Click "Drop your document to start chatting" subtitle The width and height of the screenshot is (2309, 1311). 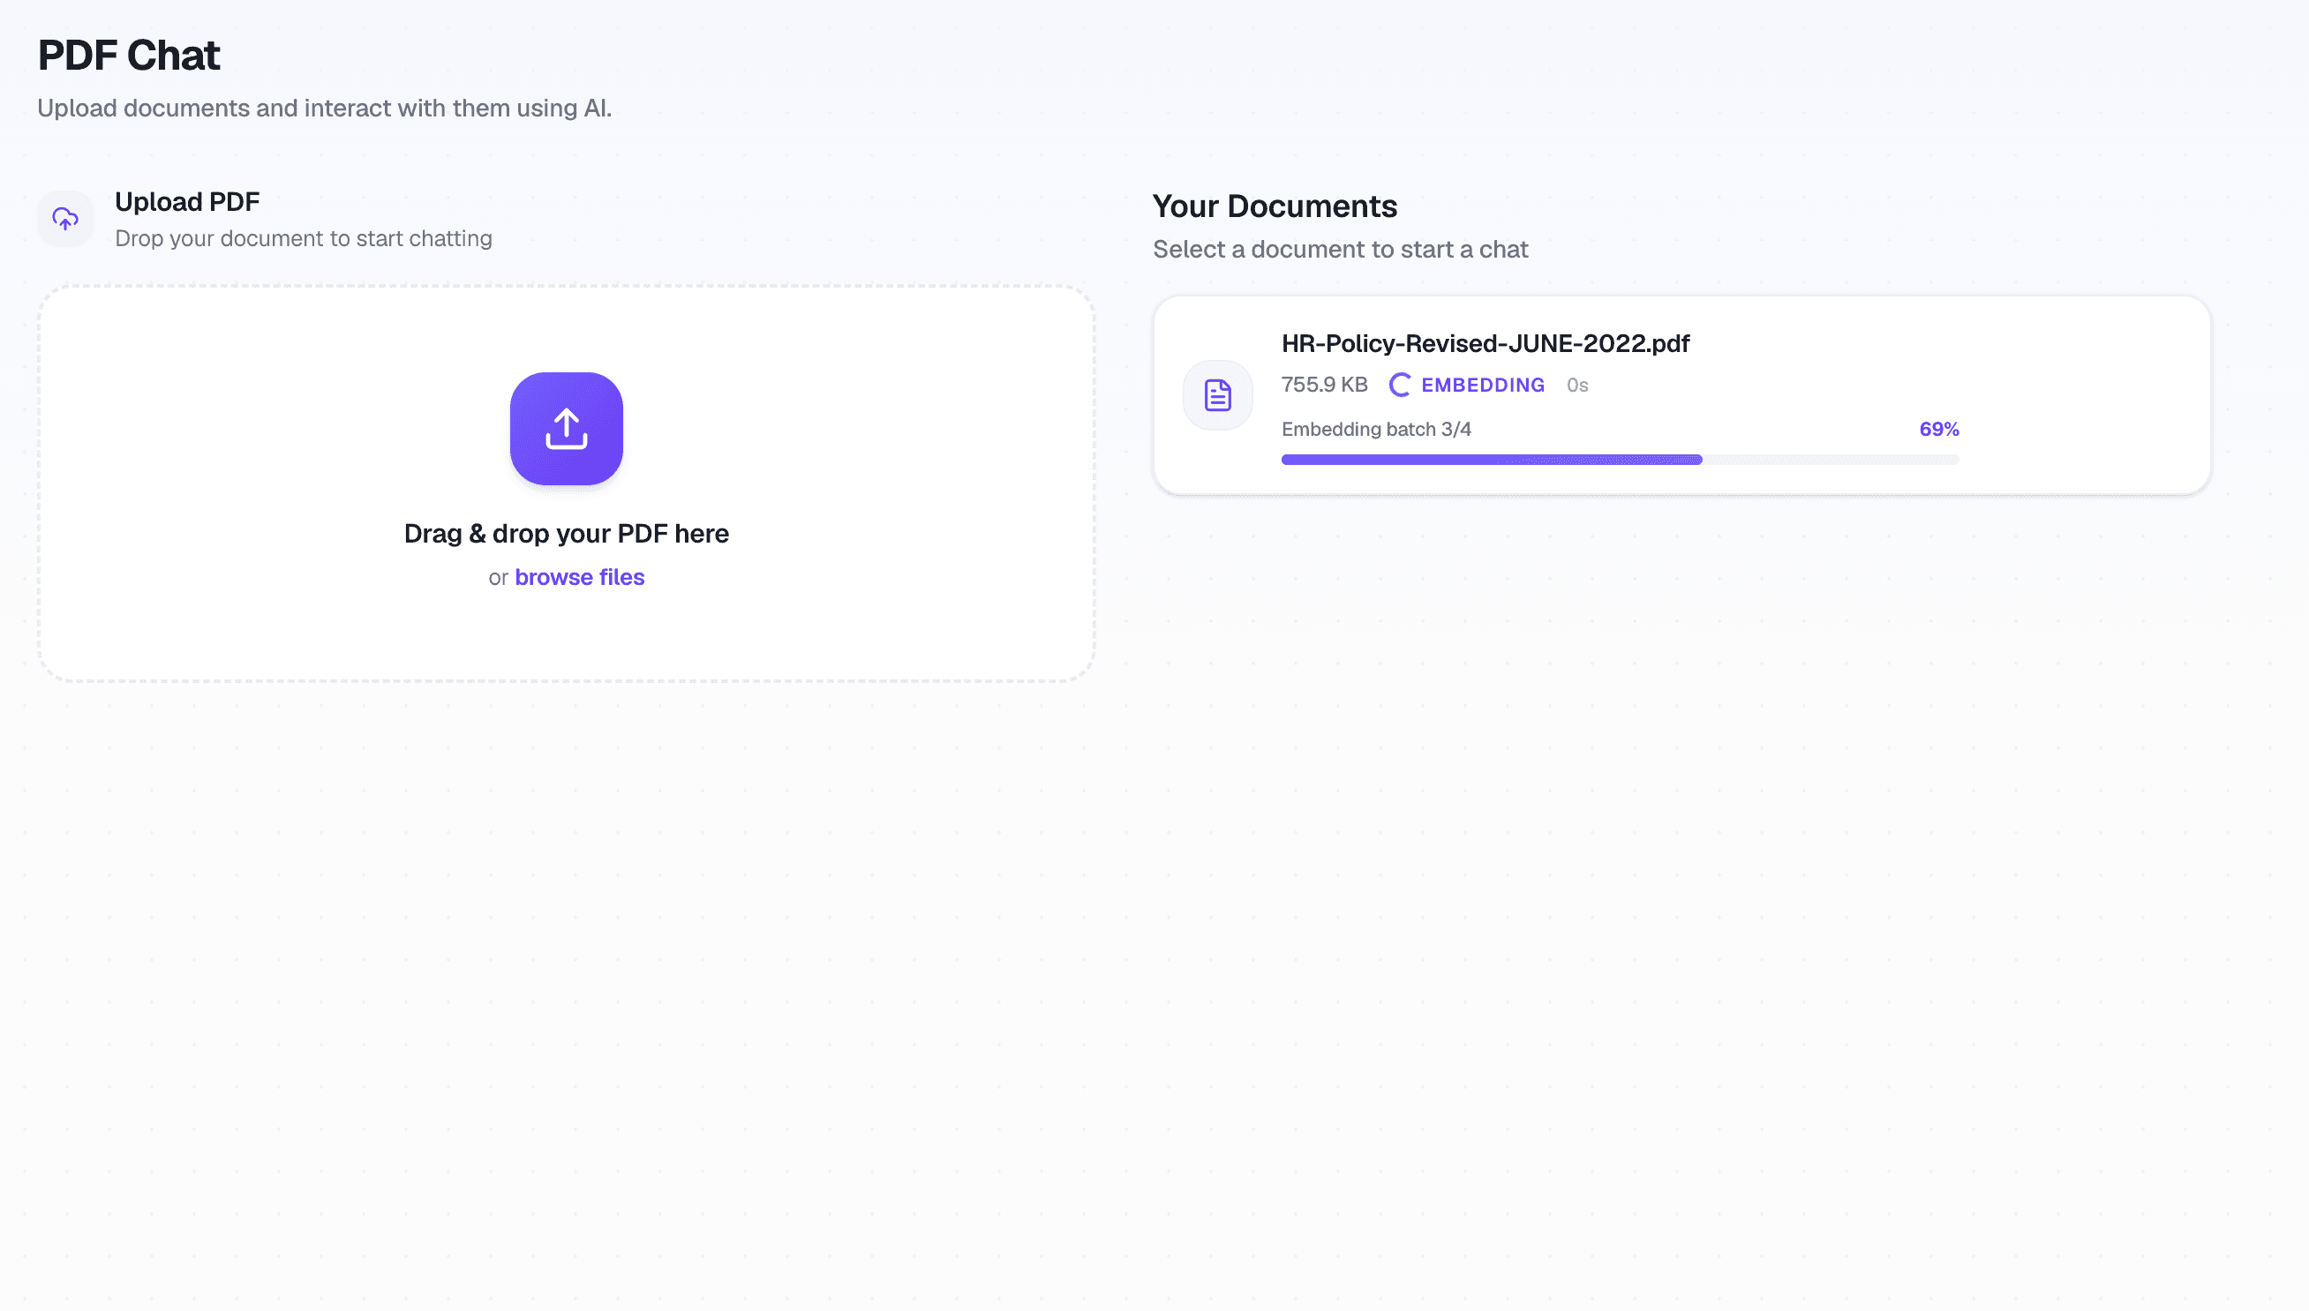(304, 238)
